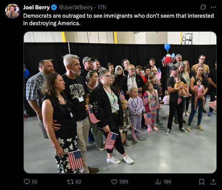Click the repost arrows icon
The width and height of the screenshot is (222, 190).
tap(70, 182)
